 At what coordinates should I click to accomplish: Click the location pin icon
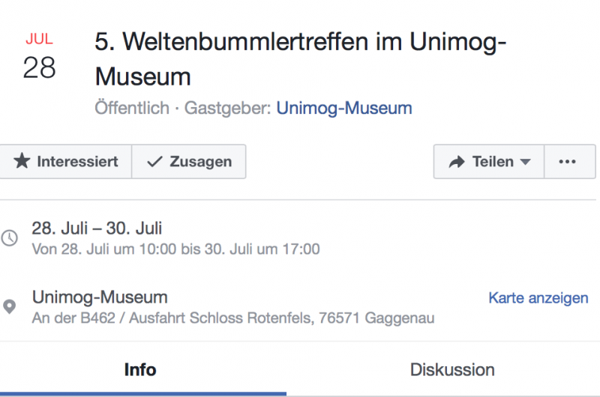tap(10, 307)
